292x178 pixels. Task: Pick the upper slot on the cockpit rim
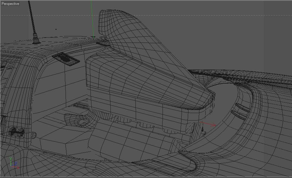[x=242, y=107]
